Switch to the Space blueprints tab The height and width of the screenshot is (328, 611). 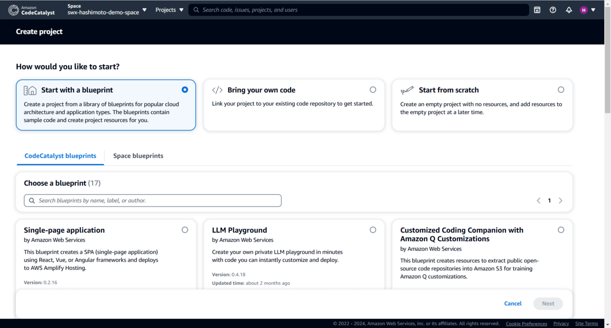pos(138,156)
